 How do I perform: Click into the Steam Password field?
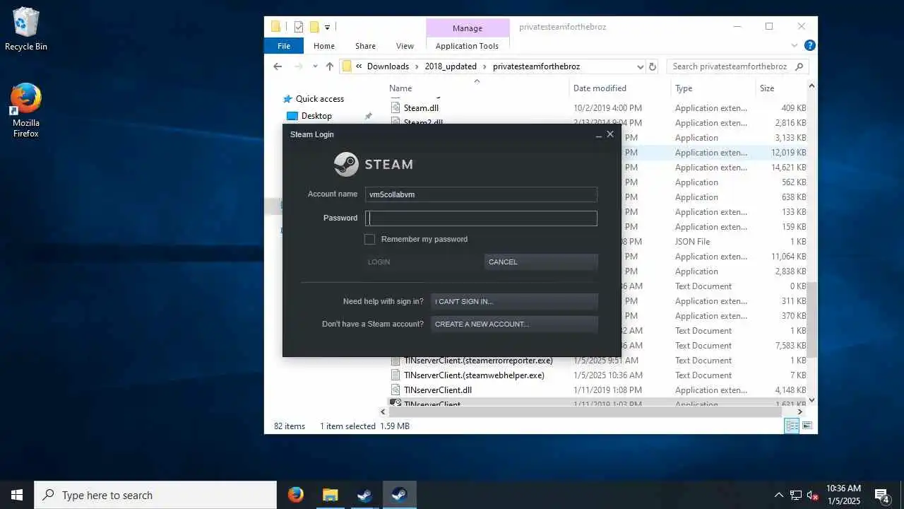tap(481, 218)
